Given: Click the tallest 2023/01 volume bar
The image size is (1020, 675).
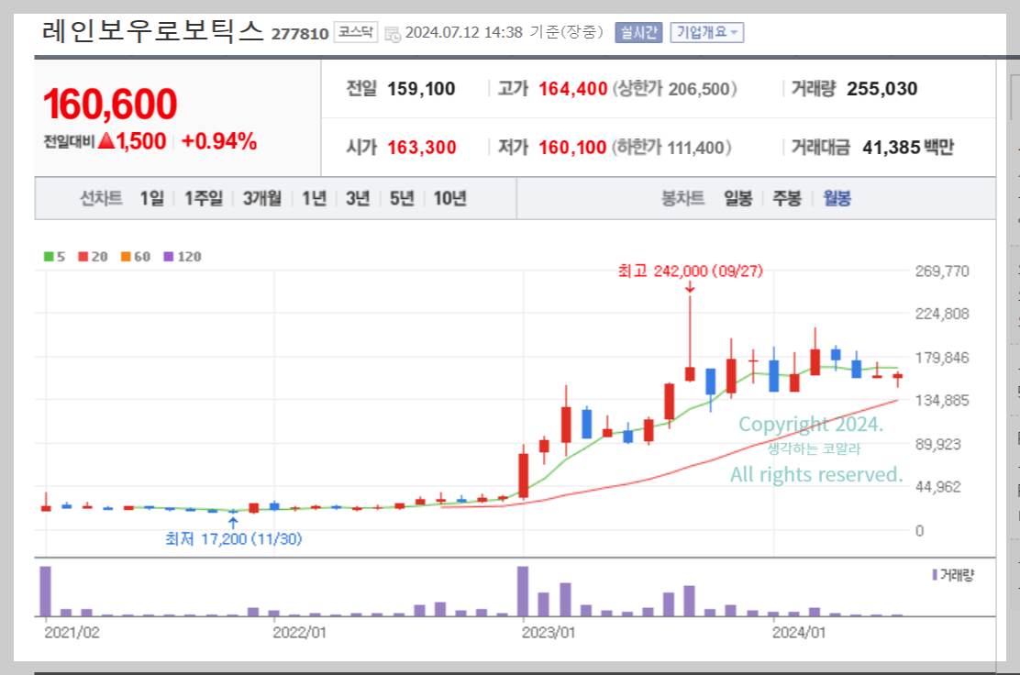Looking at the screenshot, I should pyautogui.click(x=523, y=592).
